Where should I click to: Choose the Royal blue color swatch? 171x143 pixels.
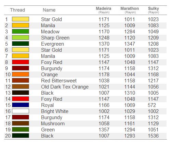pyautogui.click(x=21, y=105)
